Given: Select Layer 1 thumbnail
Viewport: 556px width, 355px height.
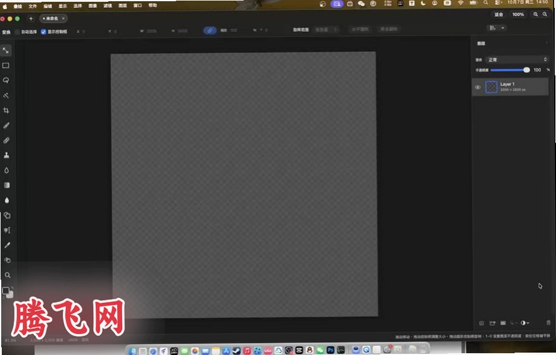Looking at the screenshot, I should click(x=491, y=87).
